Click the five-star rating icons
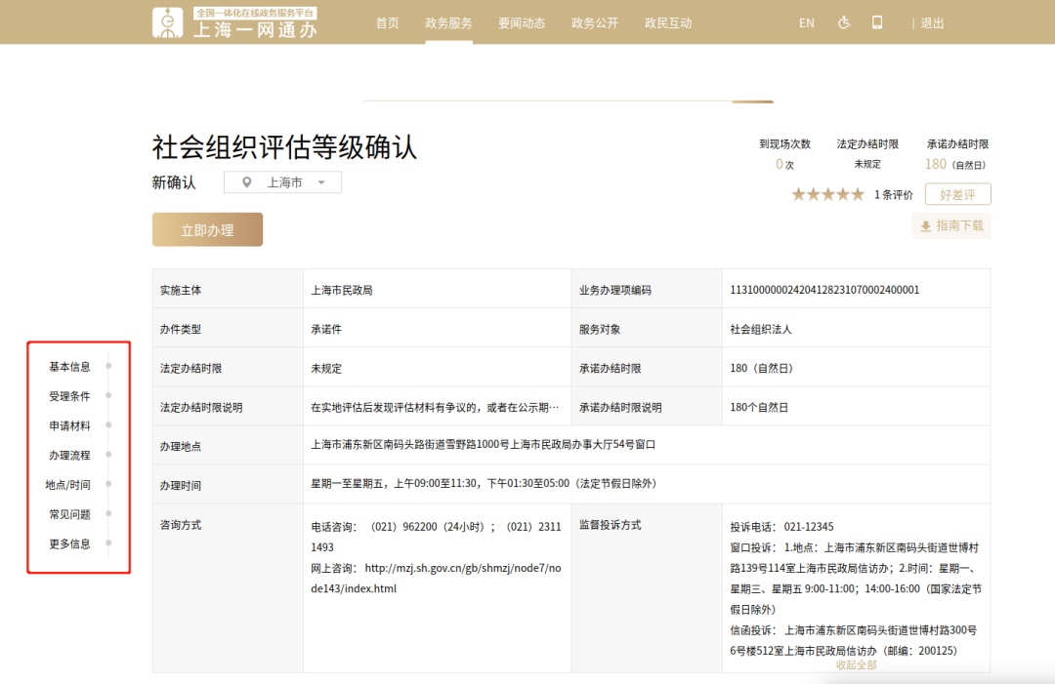The height and width of the screenshot is (684, 1055). [827, 194]
